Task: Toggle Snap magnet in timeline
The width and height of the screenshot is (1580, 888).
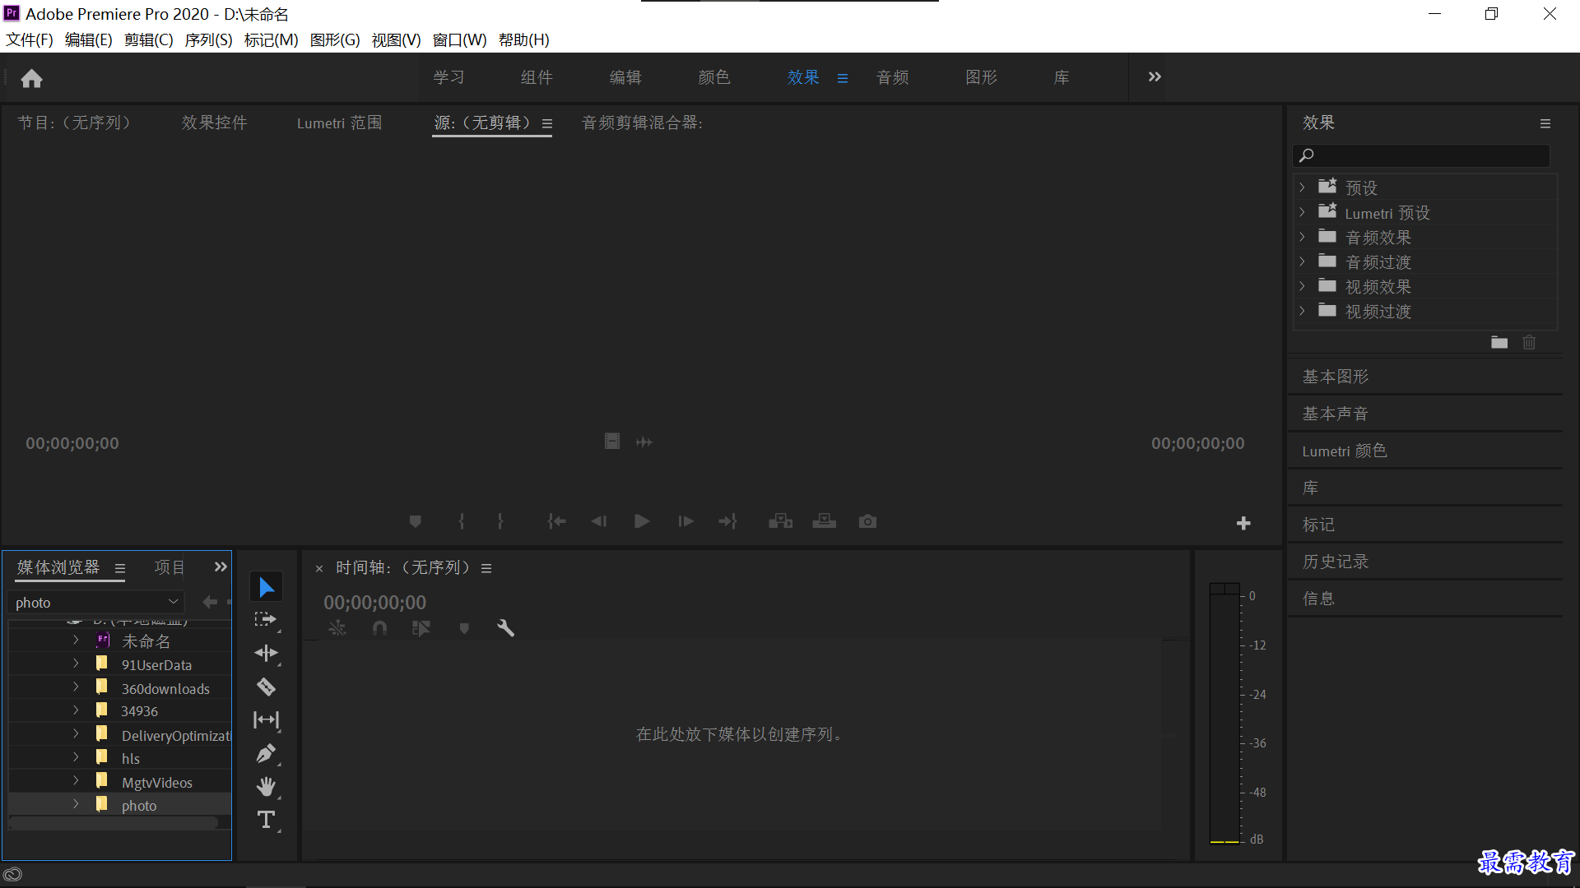Action: coord(379,628)
